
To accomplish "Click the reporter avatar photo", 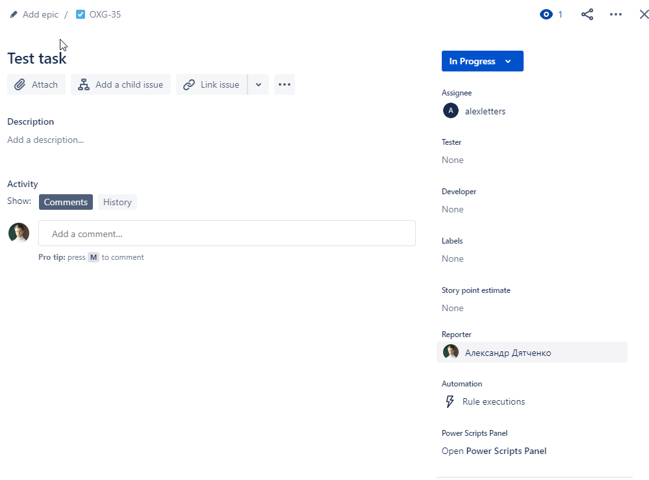I will [x=451, y=352].
